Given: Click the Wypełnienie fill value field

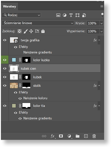Looking at the screenshot, I should tap(93, 31).
